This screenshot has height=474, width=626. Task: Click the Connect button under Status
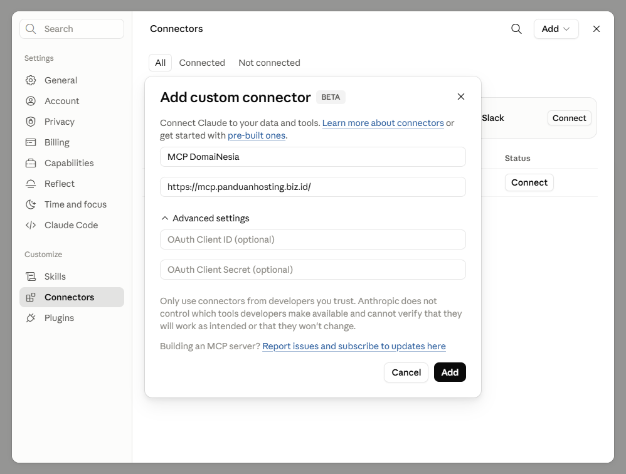pyautogui.click(x=529, y=182)
